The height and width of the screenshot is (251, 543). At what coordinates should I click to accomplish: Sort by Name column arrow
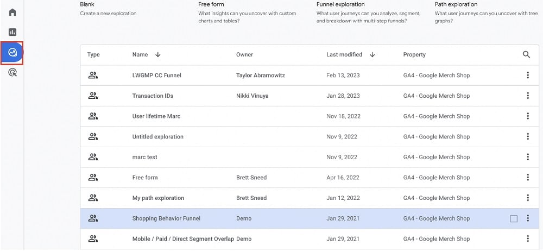[x=158, y=54]
